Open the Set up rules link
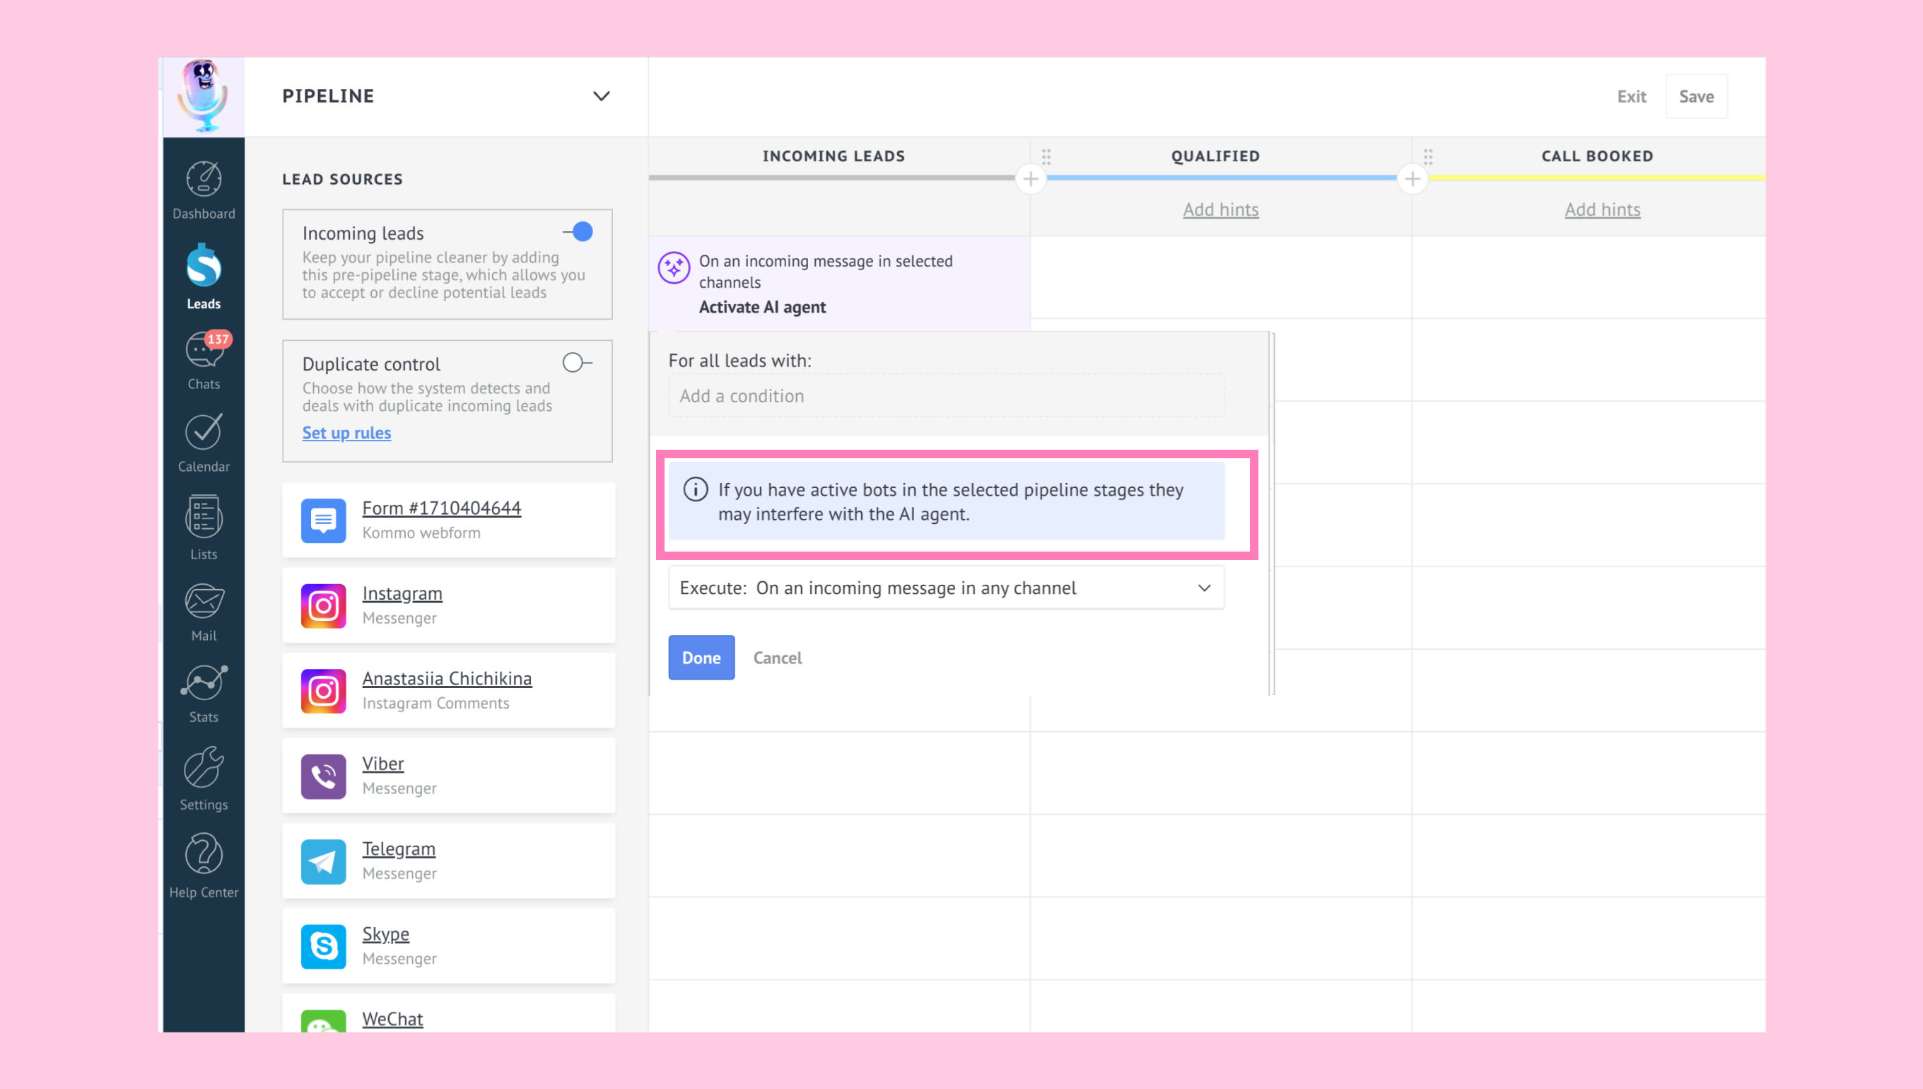 [x=346, y=433]
